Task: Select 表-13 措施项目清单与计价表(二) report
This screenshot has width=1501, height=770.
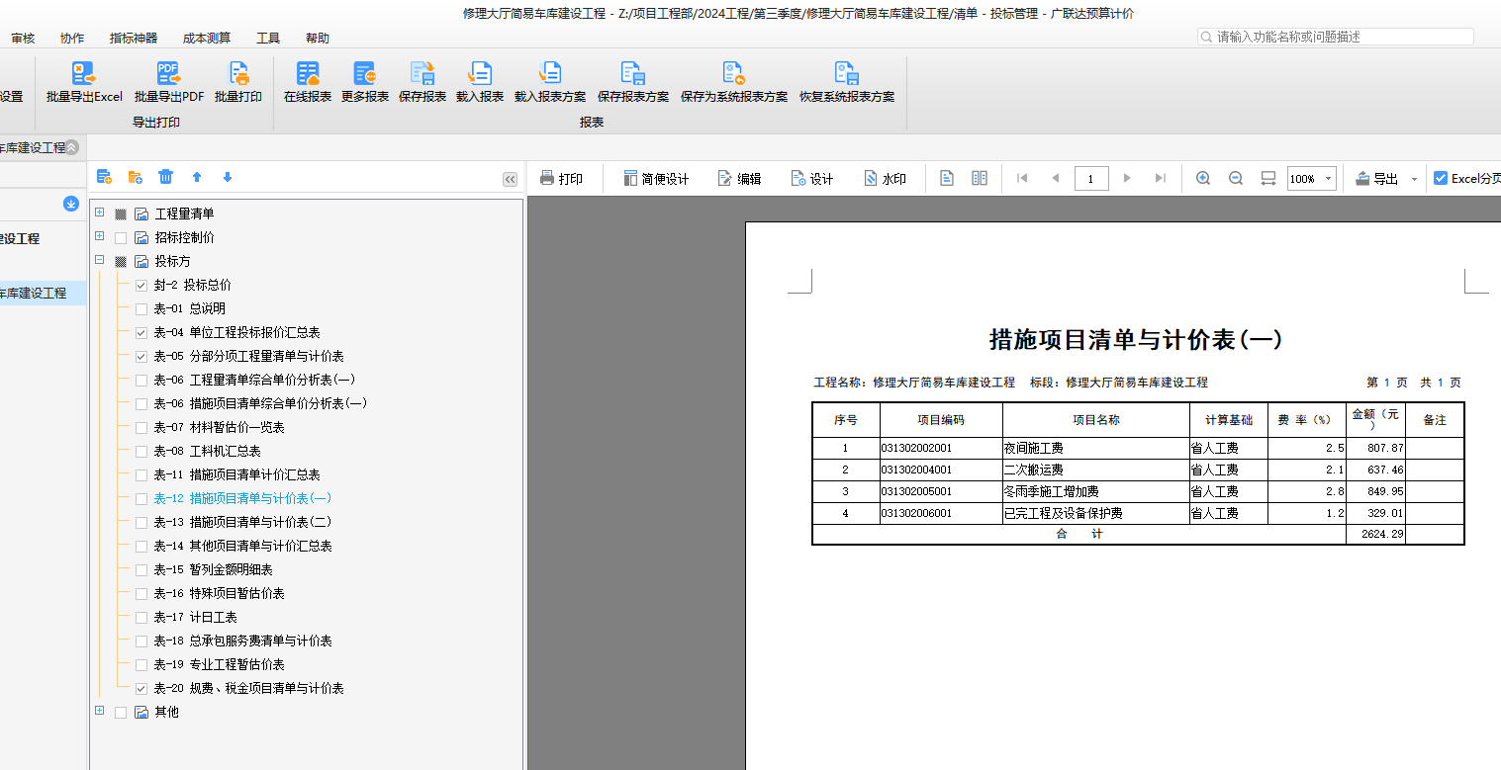Action: click(x=242, y=522)
